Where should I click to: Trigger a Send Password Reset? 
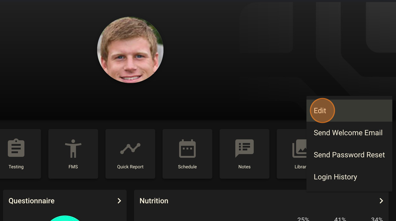349,155
